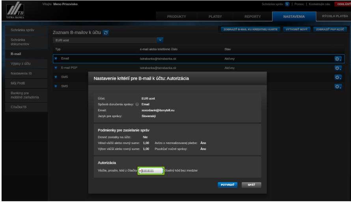Expand the Email row details

point(56,58)
